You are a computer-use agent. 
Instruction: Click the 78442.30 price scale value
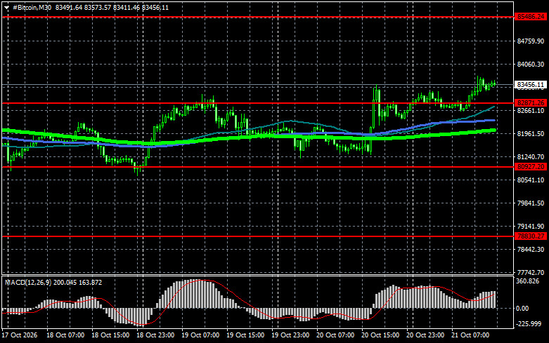coord(531,250)
